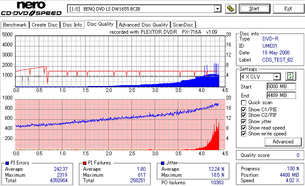The height and width of the screenshot is (186, 305).
Task: Click the recorded with PLEXTOR text
Action: pos(163,32)
